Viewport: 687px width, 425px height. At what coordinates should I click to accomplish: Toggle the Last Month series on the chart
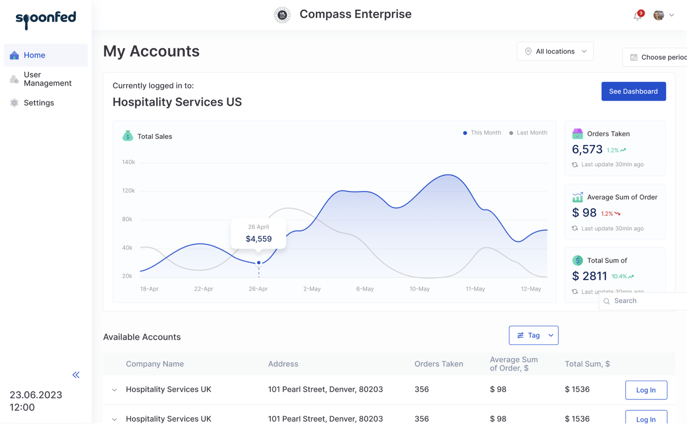coord(528,133)
